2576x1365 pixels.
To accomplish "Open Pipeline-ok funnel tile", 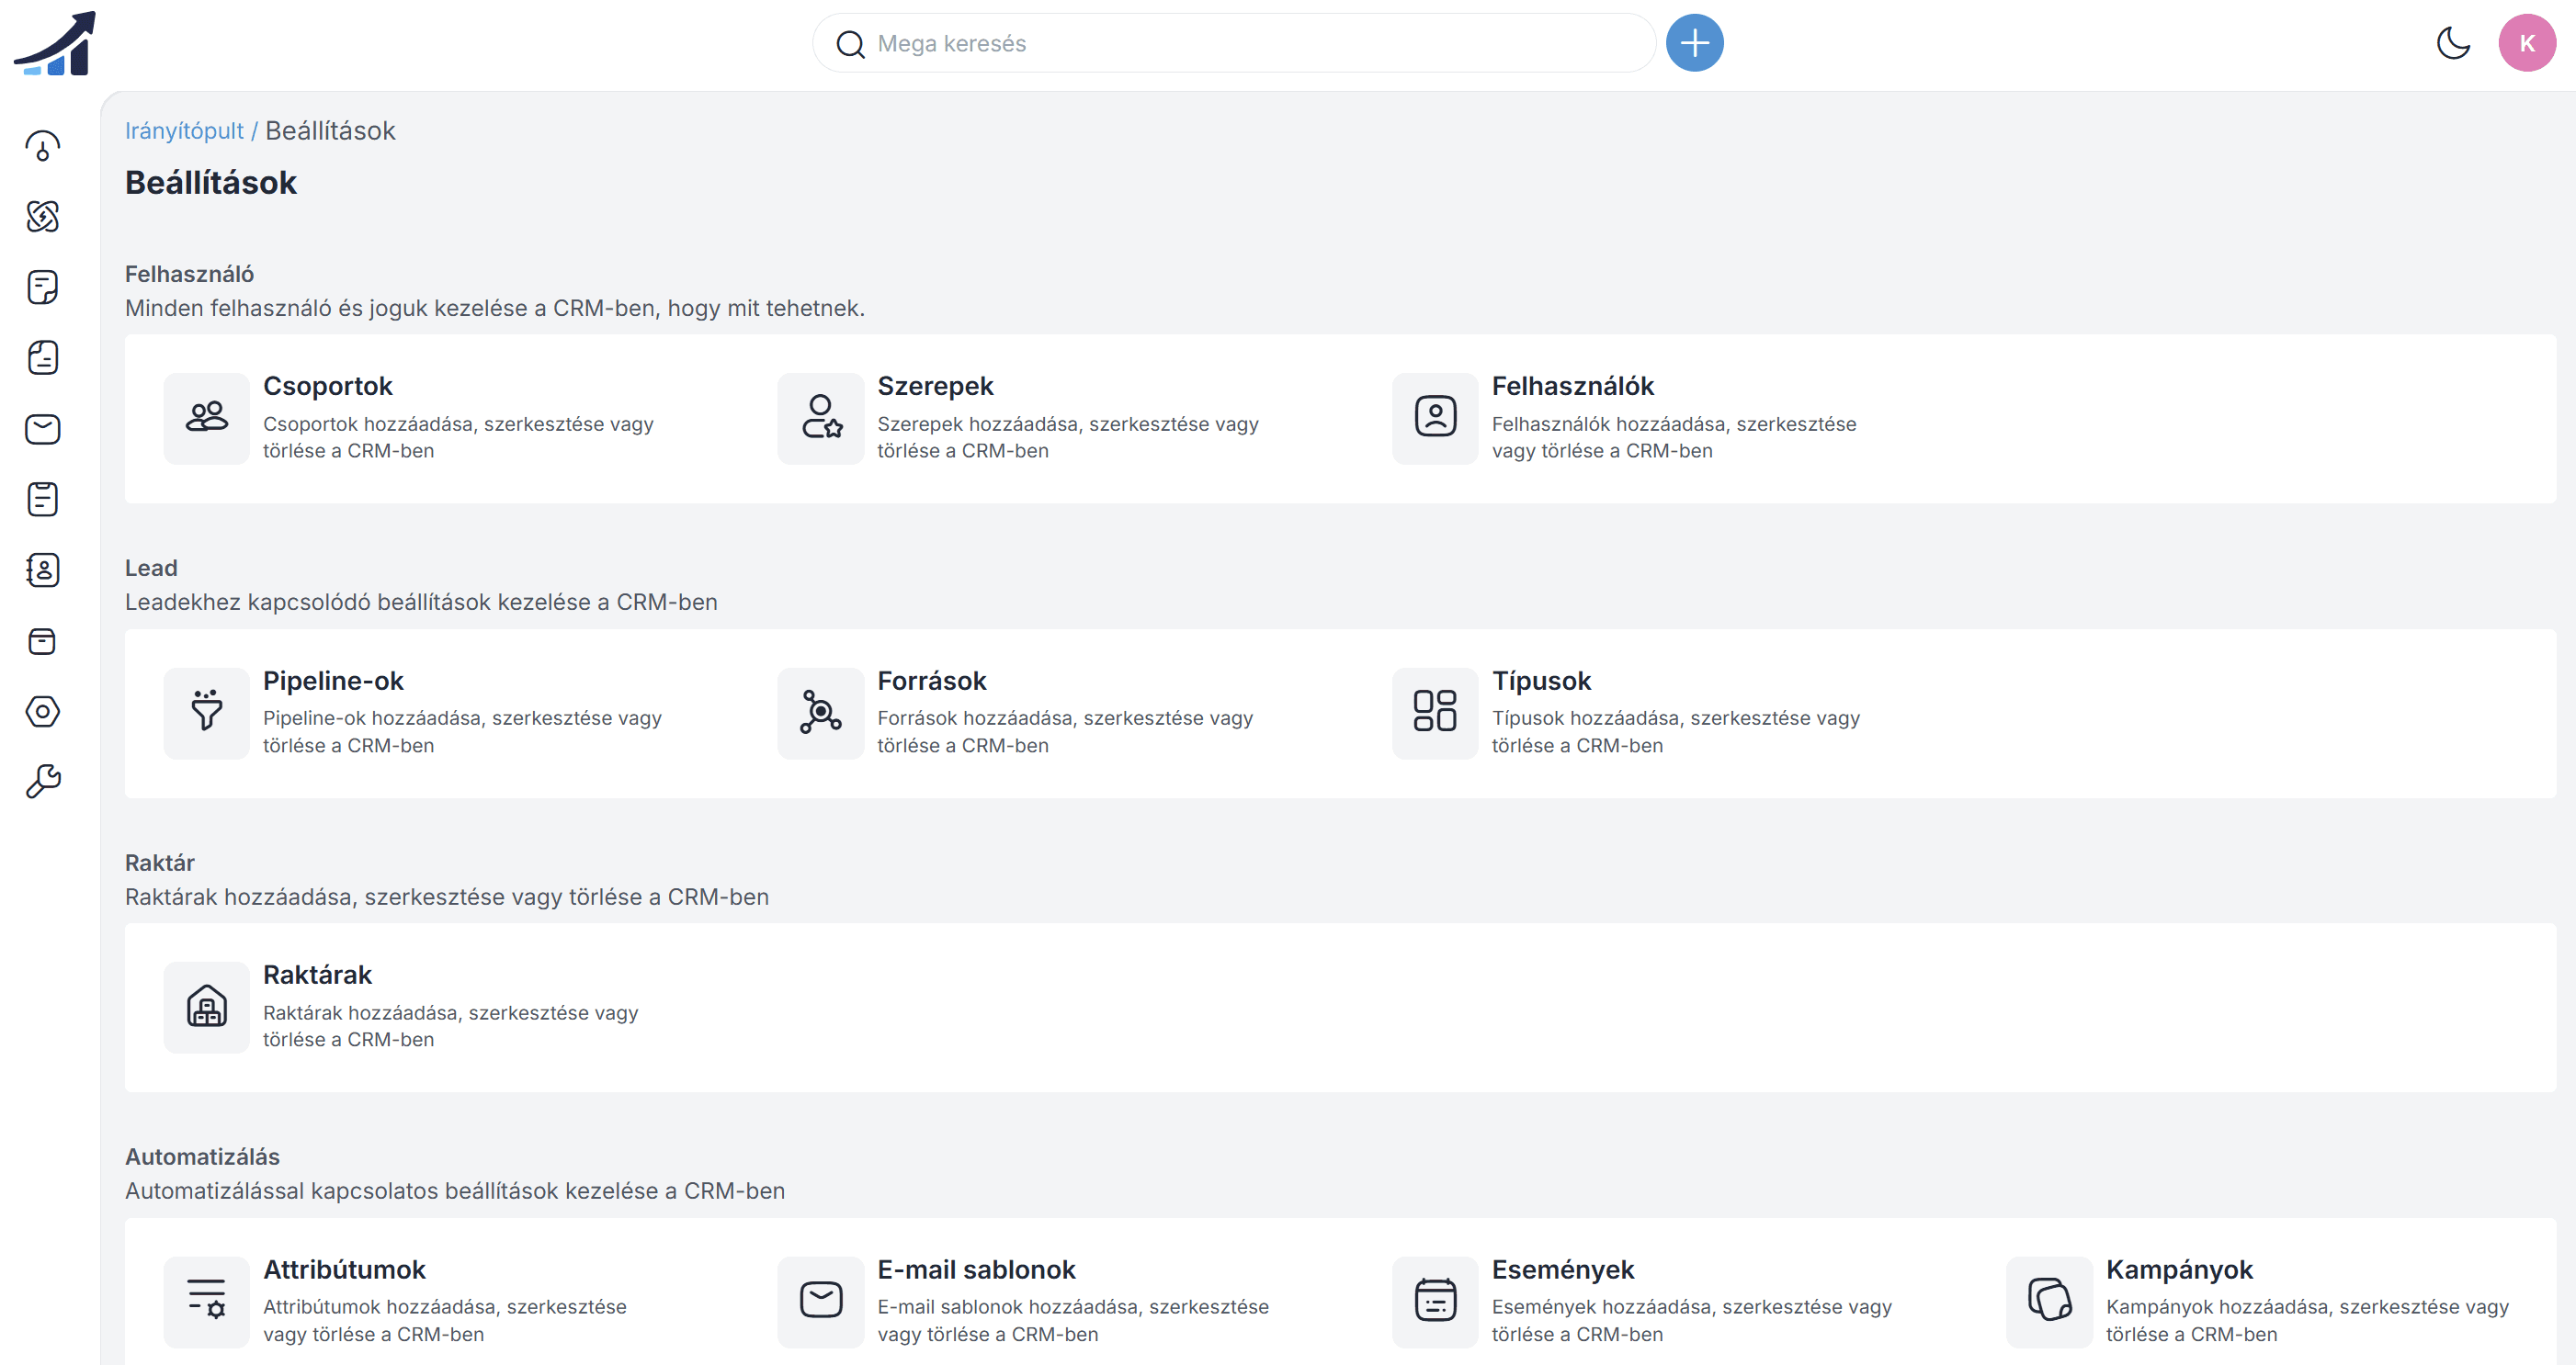I will click(332, 682).
